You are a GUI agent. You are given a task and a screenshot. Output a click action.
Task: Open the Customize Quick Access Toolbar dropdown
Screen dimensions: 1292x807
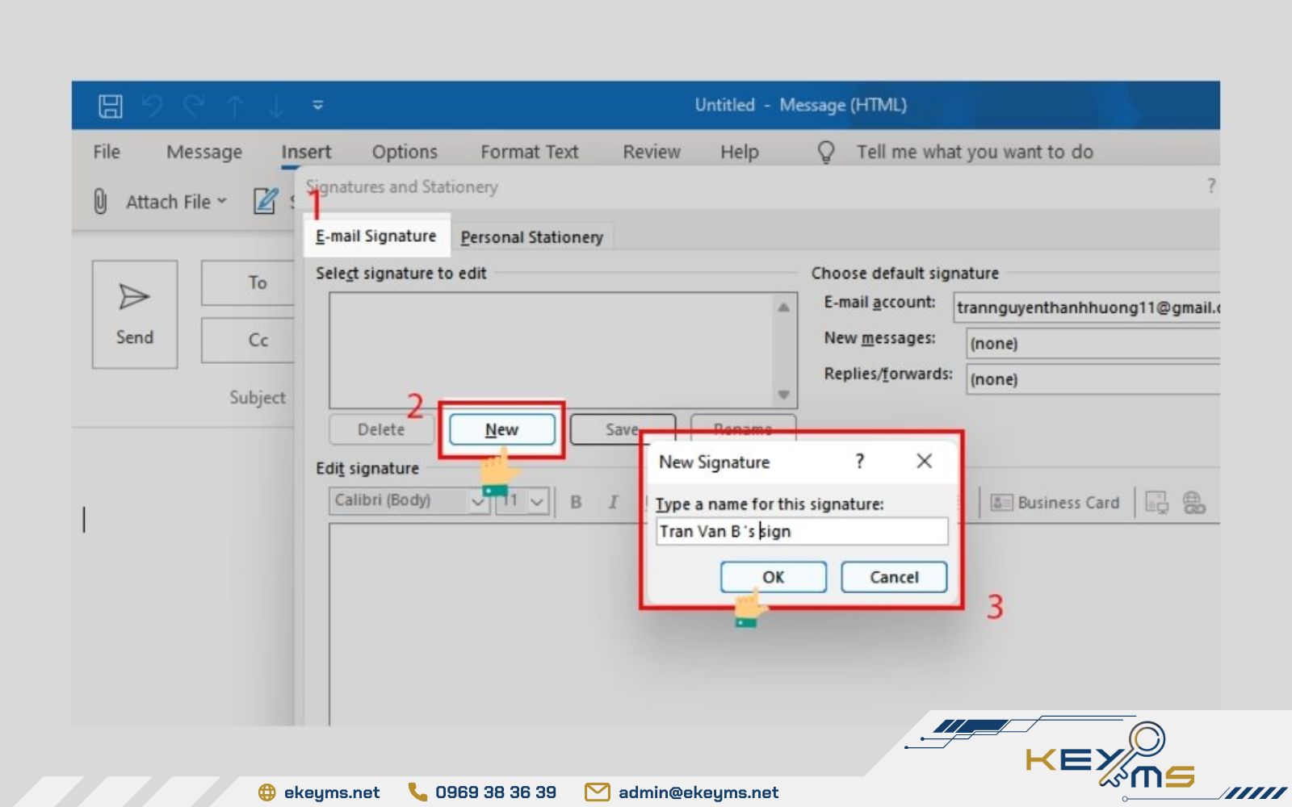click(x=318, y=105)
